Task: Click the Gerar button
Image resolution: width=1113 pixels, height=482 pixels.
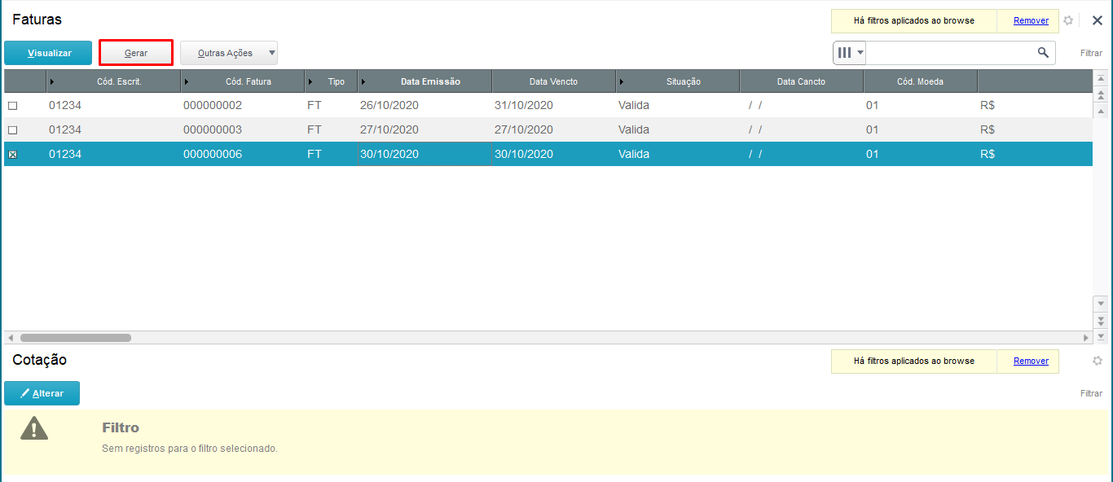Action: point(136,53)
